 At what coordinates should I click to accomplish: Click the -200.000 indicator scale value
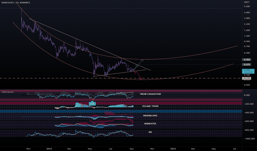(249, 104)
